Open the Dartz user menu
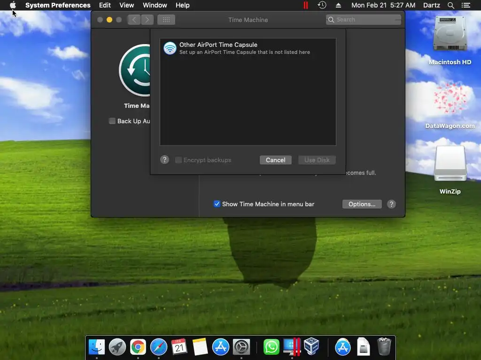The height and width of the screenshot is (360, 481). 431,5
